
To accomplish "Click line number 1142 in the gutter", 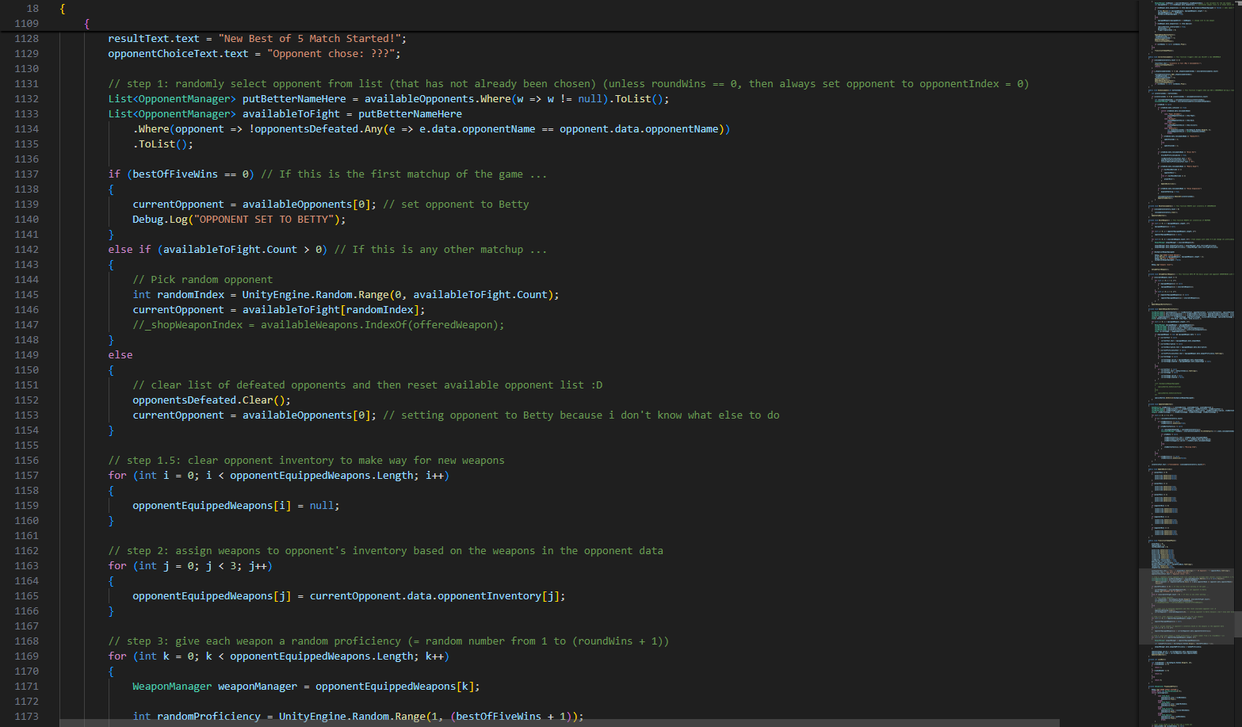I will (26, 250).
